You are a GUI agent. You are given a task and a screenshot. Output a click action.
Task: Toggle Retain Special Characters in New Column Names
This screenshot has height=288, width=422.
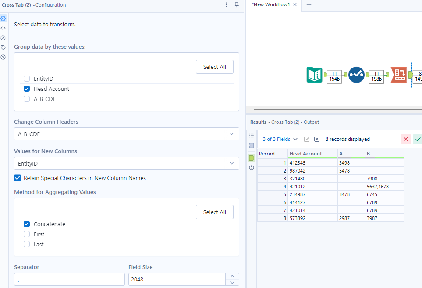pyautogui.click(x=18, y=178)
